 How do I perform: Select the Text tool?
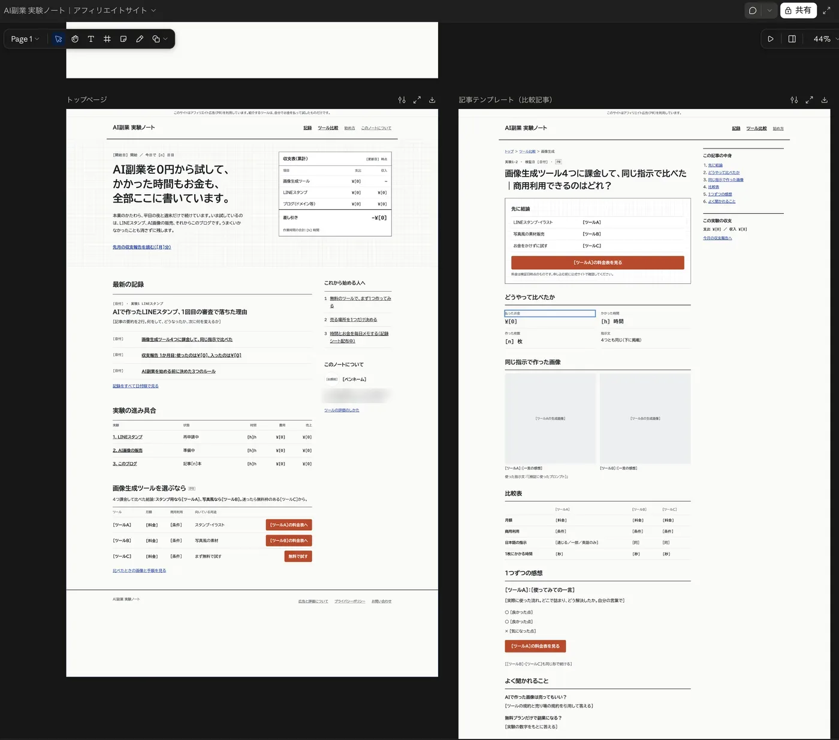coord(91,39)
